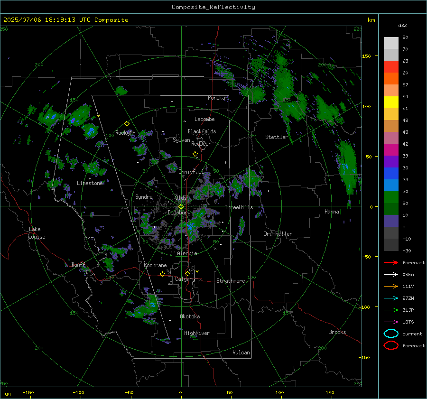427x399 pixels.
Task: Click the Didsbury label
Action: pos(179,213)
